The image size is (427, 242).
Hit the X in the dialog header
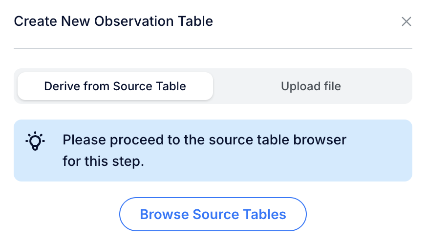tap(406, 21)
